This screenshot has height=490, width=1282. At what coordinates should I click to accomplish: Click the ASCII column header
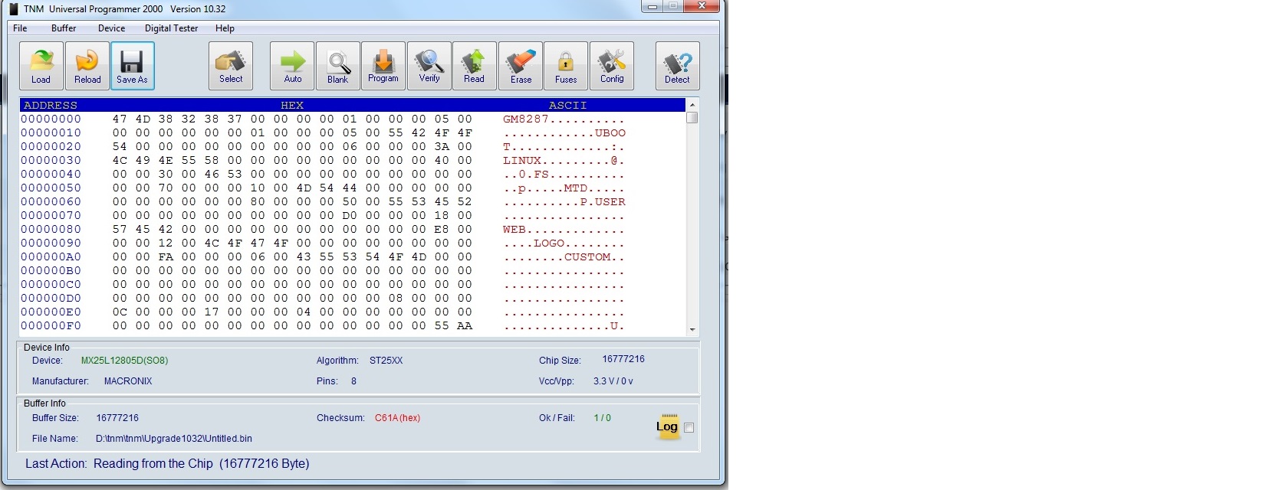(x=567, y=105)
